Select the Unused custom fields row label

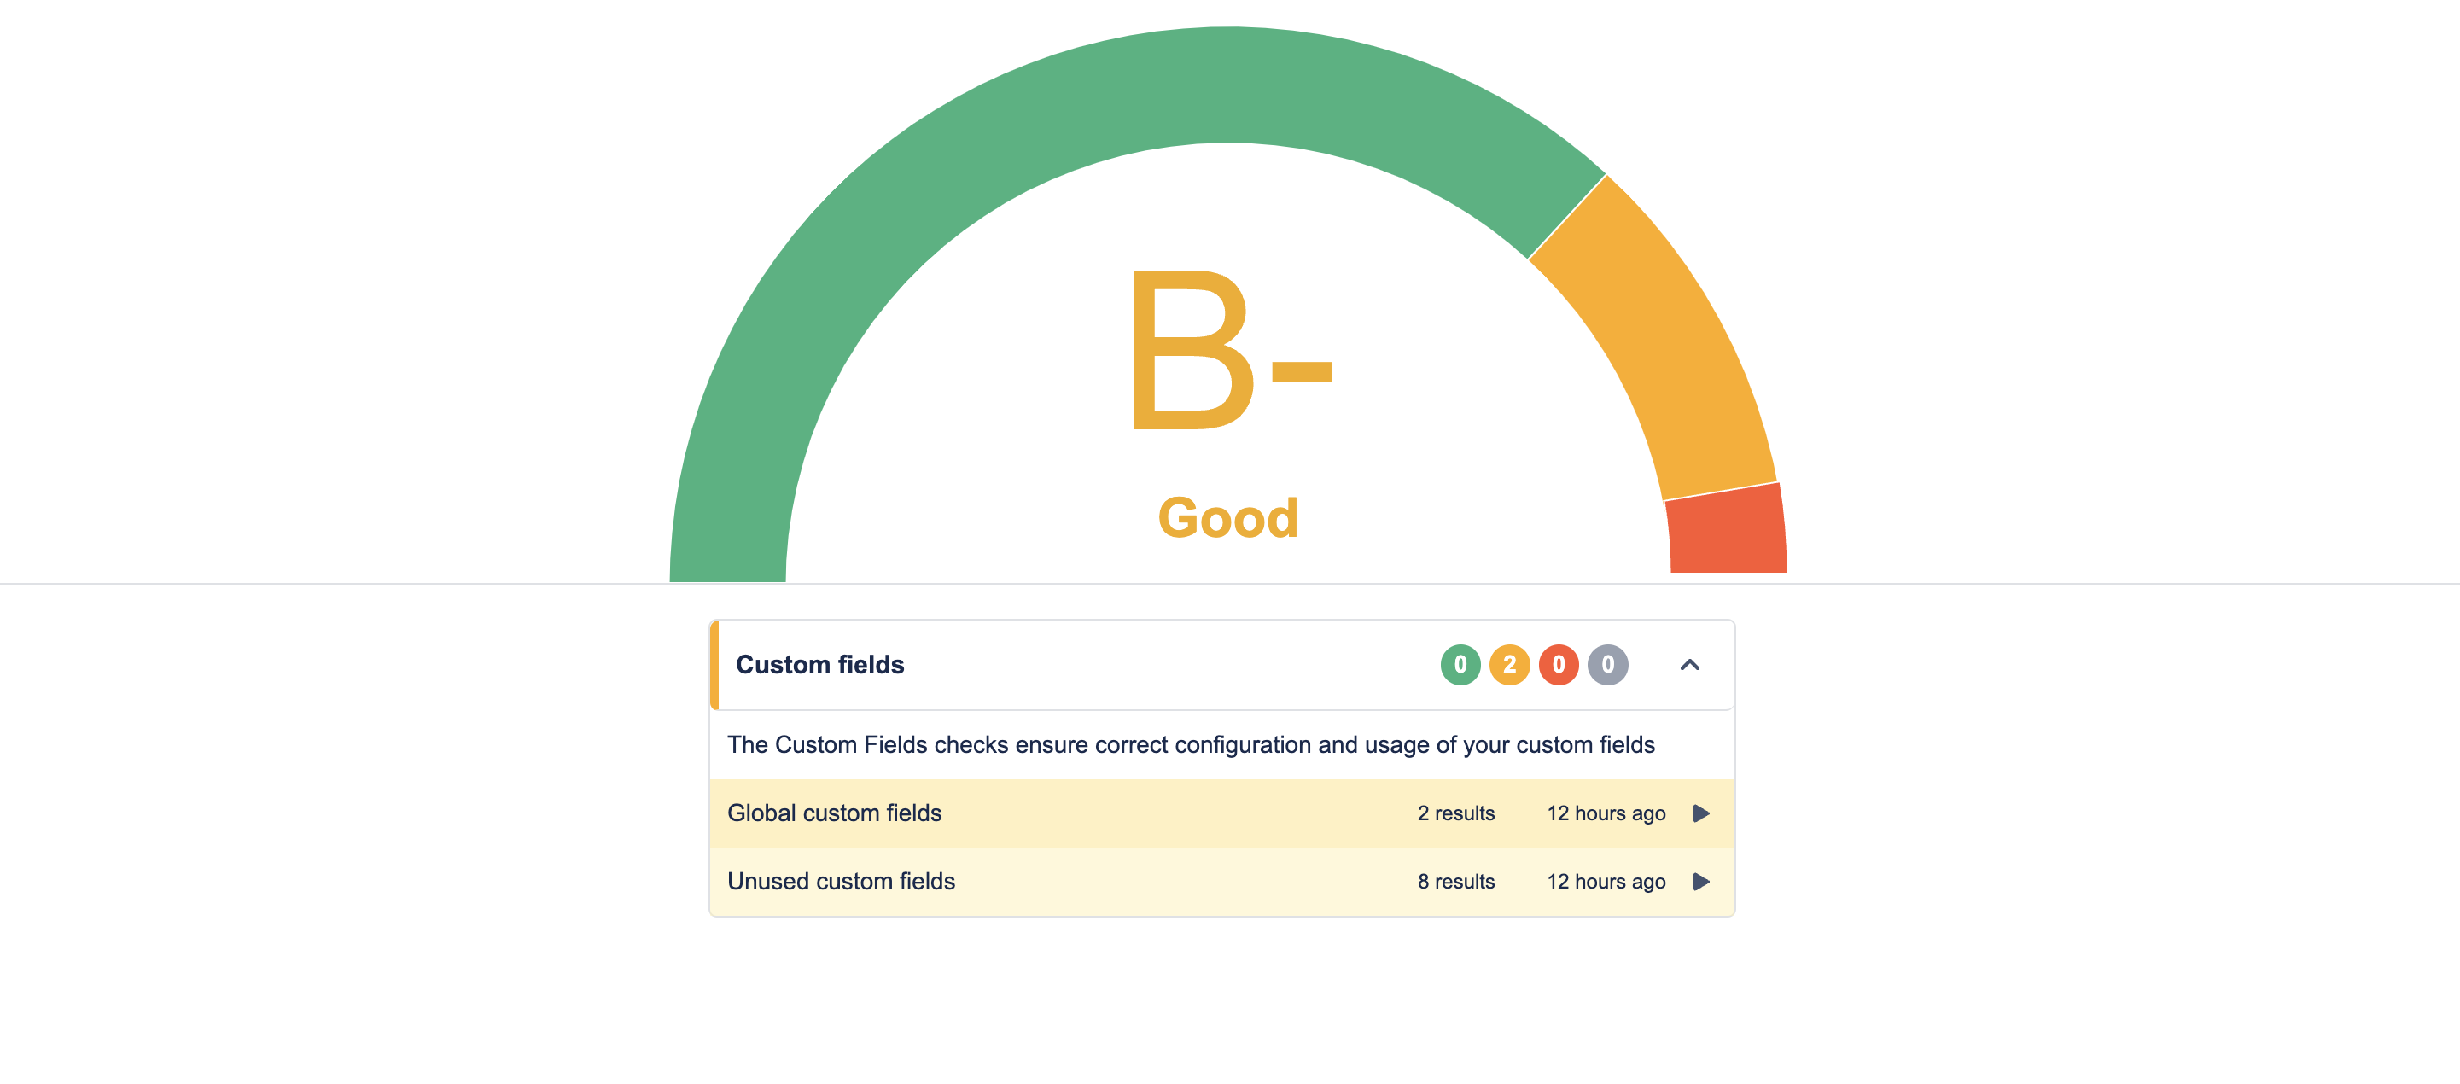pos(841,882)
